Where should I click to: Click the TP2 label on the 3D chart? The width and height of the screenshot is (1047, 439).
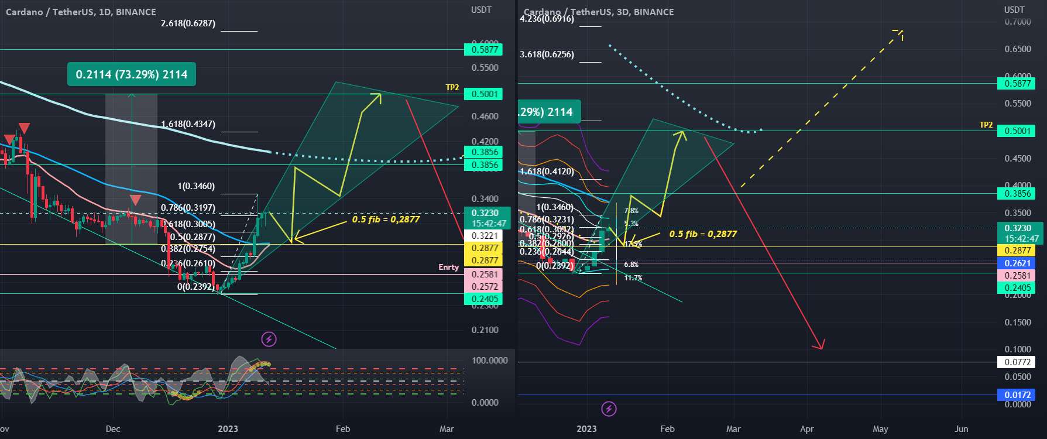986,125
